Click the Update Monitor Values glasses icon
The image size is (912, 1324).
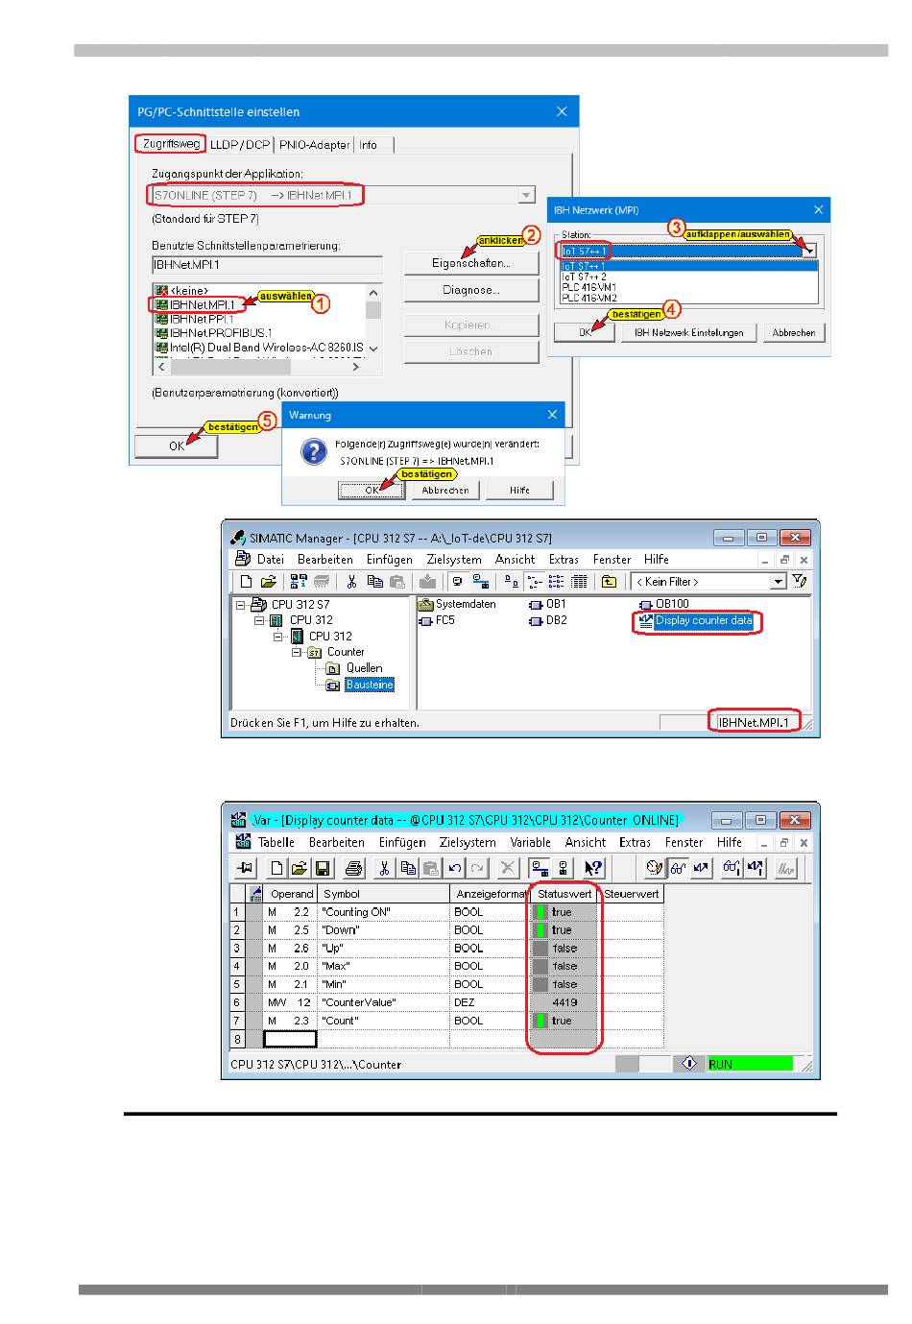(x=732, y=868)
